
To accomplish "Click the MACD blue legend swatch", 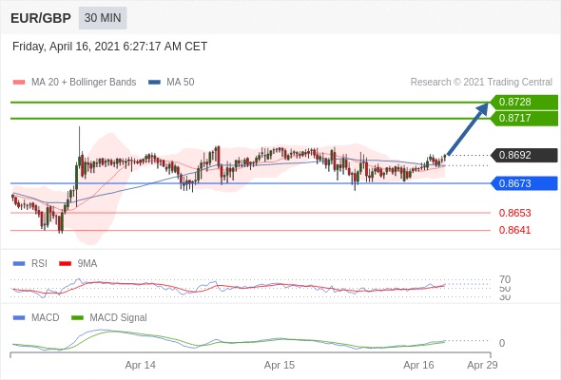I will (x=19, y=317).
